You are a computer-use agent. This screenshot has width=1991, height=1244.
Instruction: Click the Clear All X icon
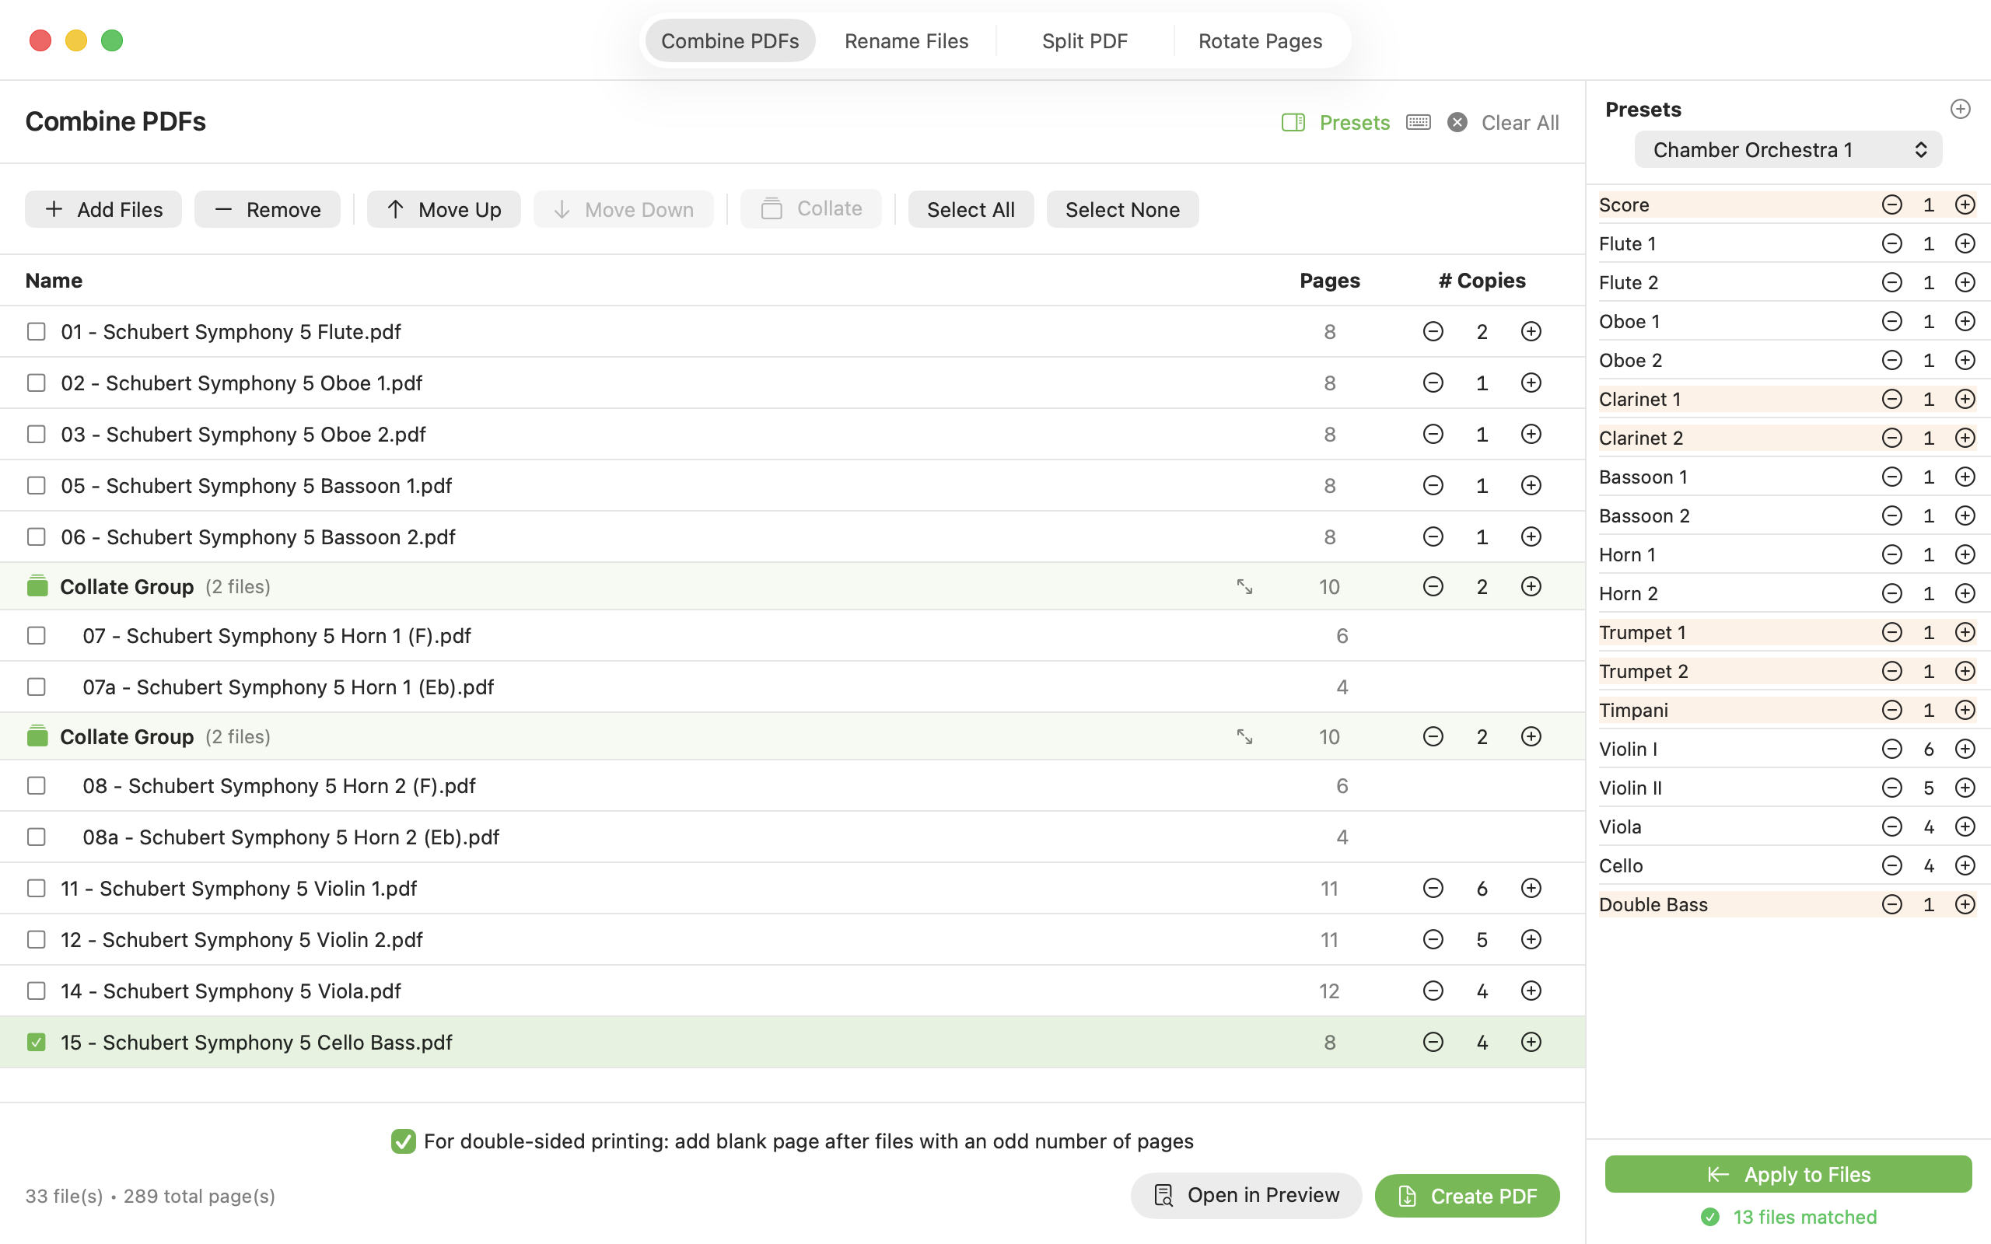[x=1457, y=123]
